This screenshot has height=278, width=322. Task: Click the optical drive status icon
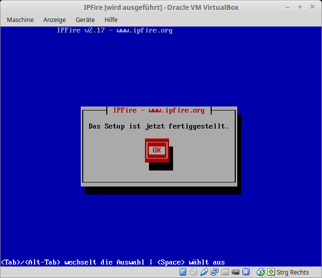193,272
